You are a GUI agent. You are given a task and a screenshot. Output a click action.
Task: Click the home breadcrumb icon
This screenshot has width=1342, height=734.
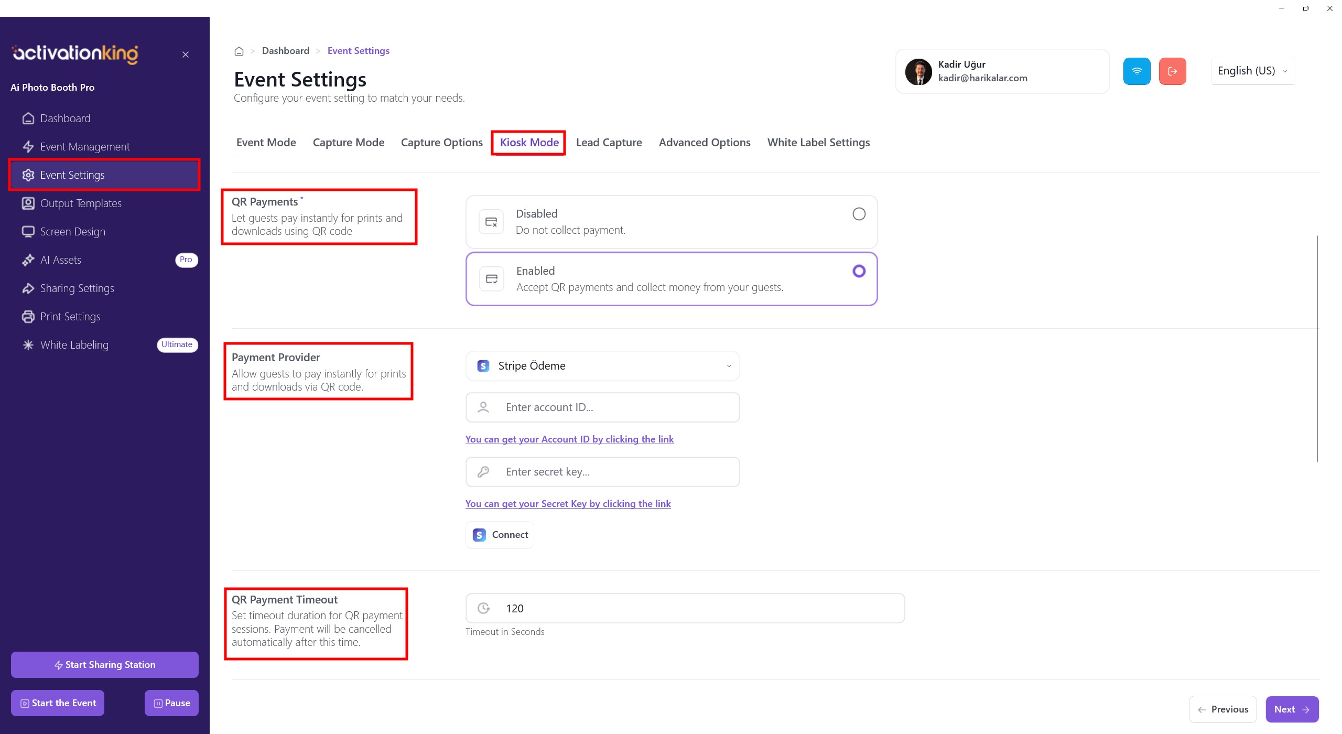(x=239, y=51)
